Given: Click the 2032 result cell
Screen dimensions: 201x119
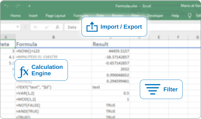Looking at the screenshot, I should (110, 69).
